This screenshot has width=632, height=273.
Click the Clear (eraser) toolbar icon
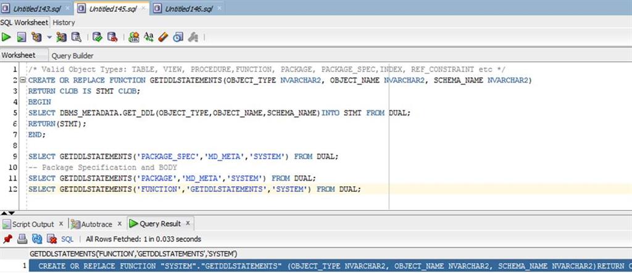pyautogui.click(x=163, y=38)
